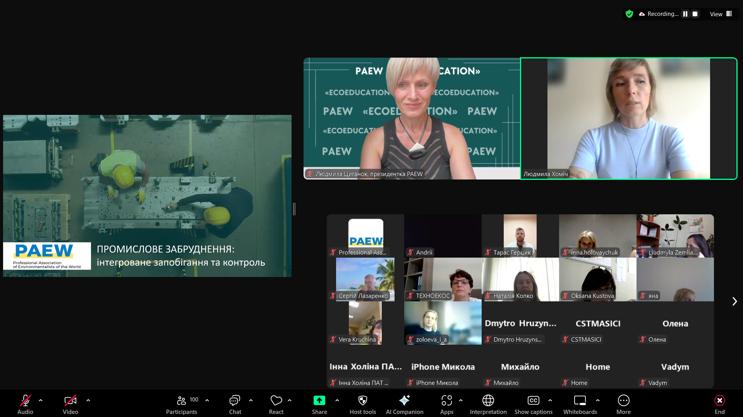743x417 pixels.
Task: Click the React heart icon
Action: (x=276, y=404)
